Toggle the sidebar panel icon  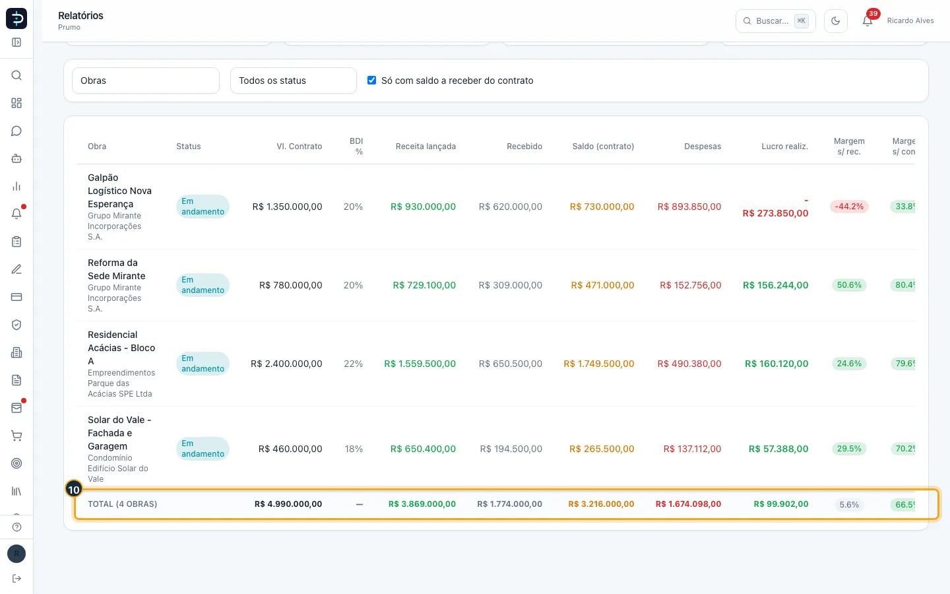click(x=16, y=42)
